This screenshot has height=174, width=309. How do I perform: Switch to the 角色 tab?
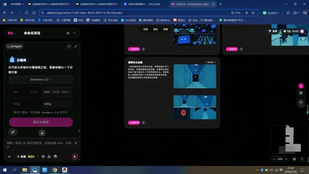[x=154, y=29]
